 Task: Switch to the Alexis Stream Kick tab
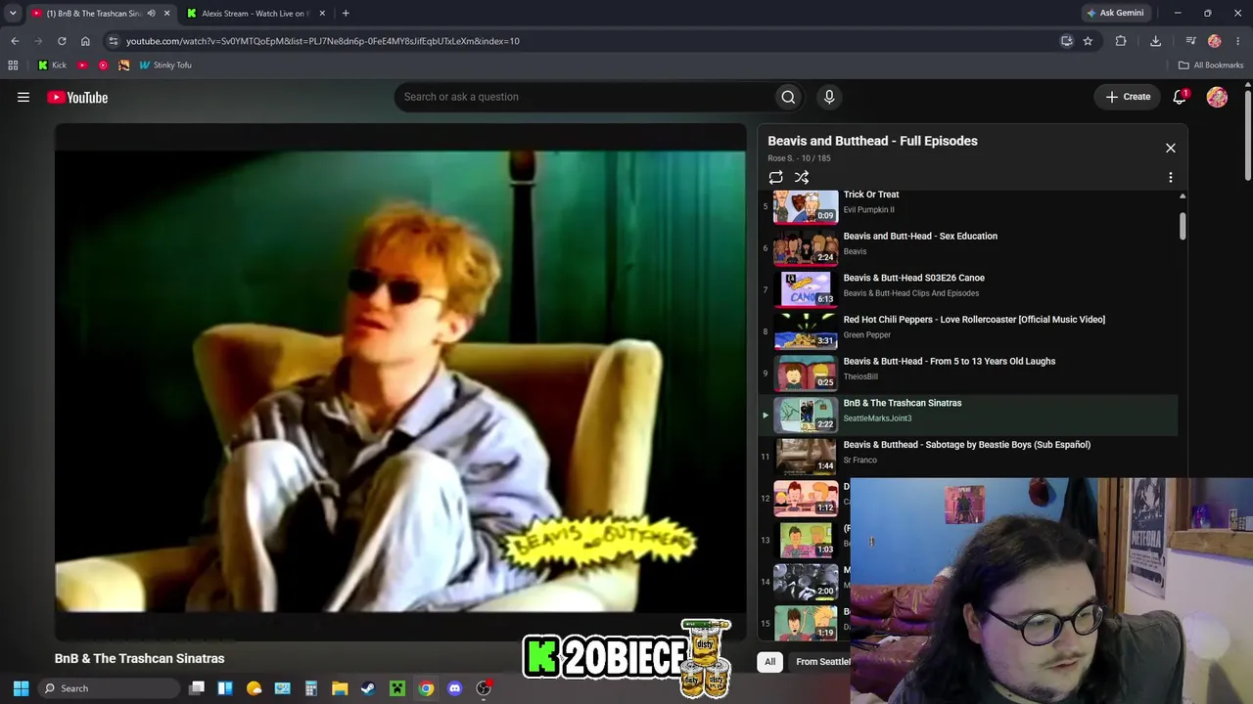pos(256,14)
